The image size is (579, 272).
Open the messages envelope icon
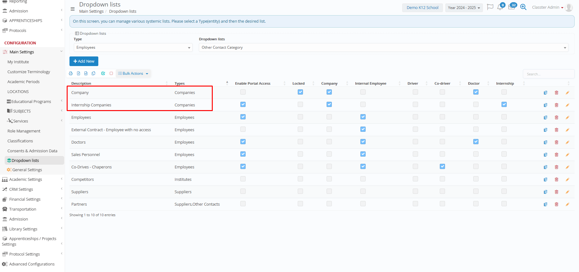[511, 7]
